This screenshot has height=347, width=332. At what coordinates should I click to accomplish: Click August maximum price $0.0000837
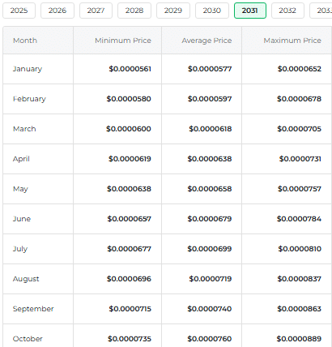point(300,279)
